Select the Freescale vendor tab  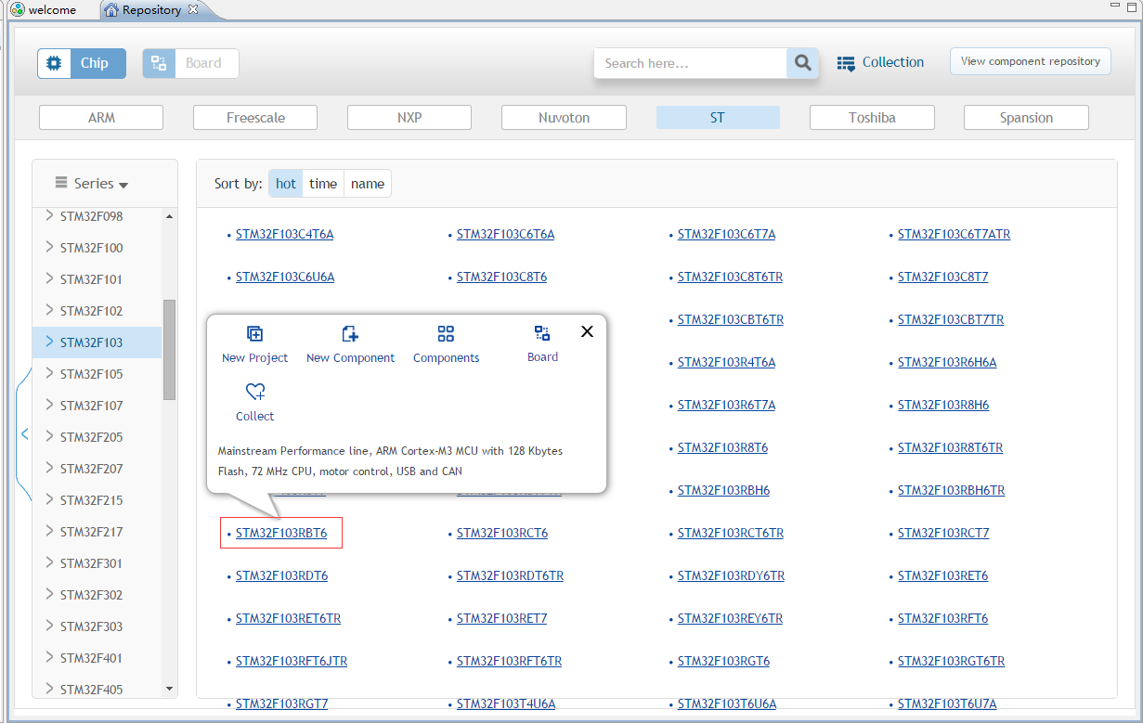point(255,118)
